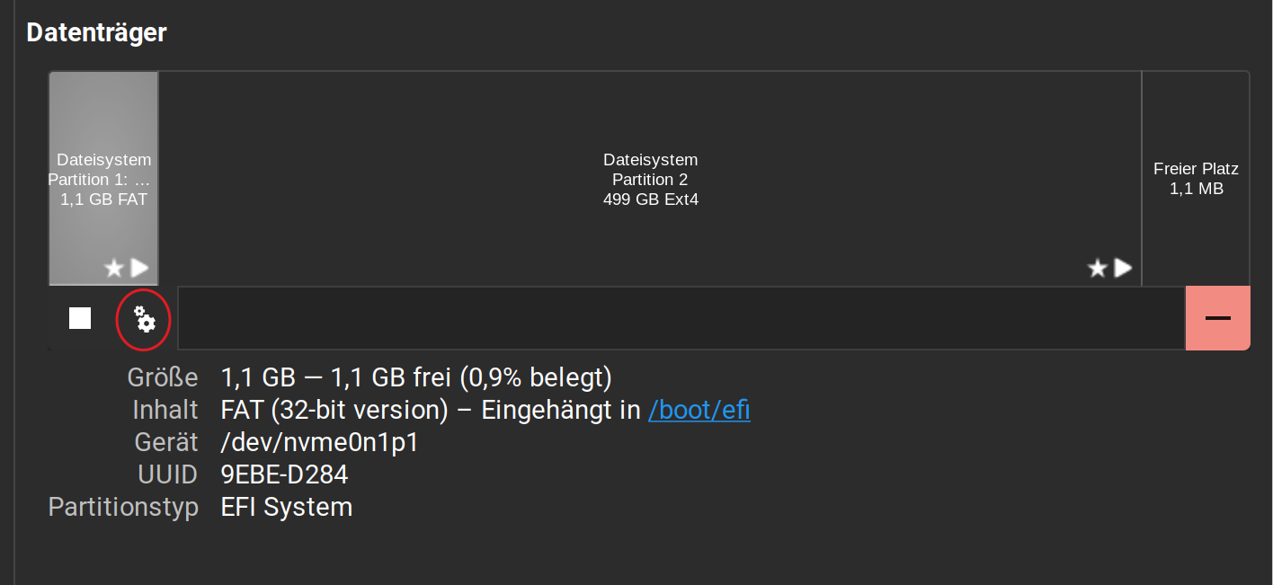Screen dimensions: 1273x585
Task: Click the play triangle icon on Partition 1
Action: 139,268
